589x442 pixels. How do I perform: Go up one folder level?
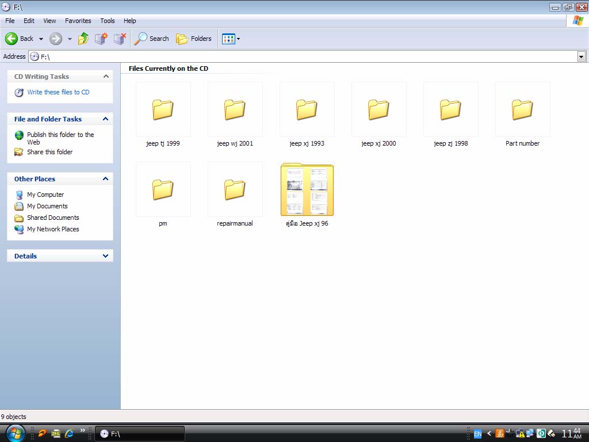coord(83,39)
